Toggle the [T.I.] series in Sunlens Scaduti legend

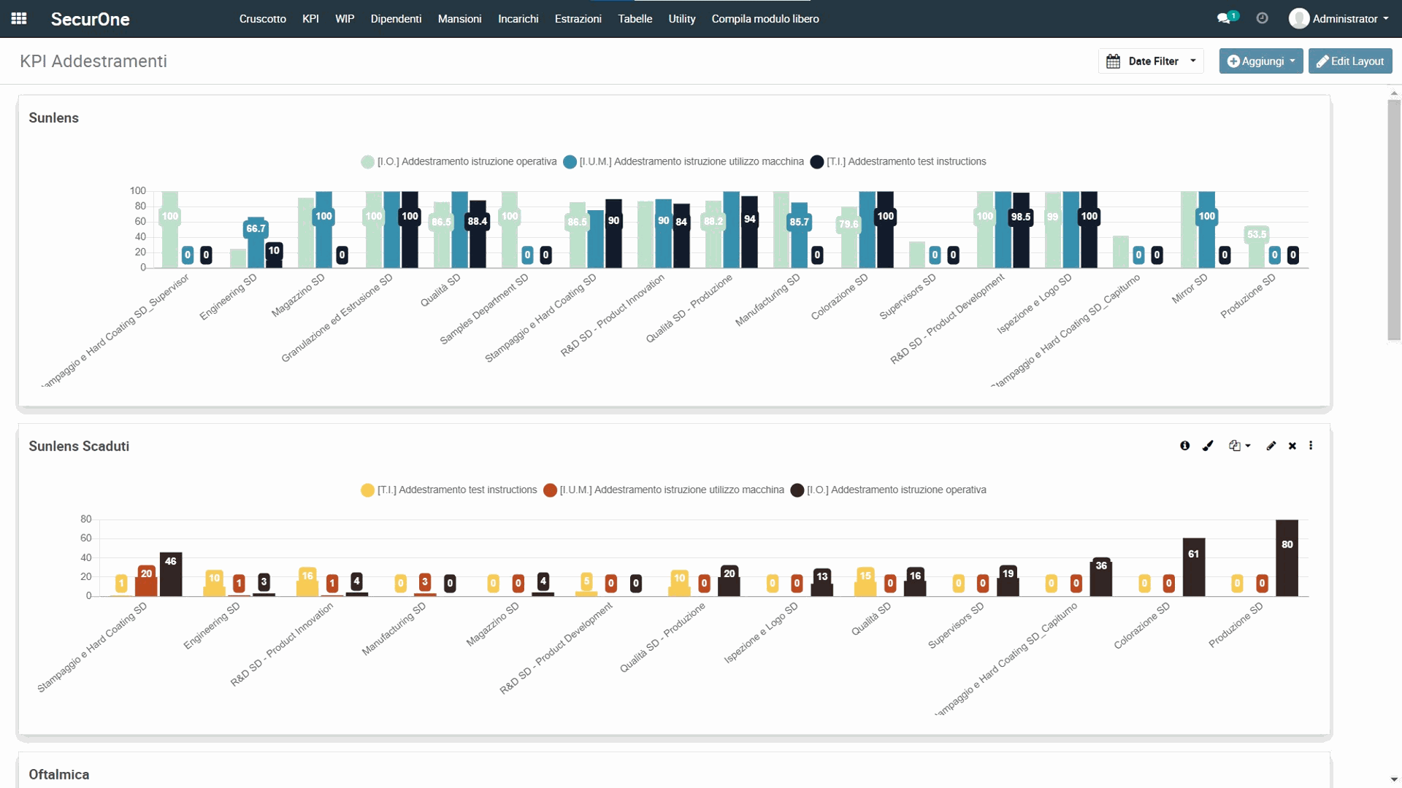(456, 490)
